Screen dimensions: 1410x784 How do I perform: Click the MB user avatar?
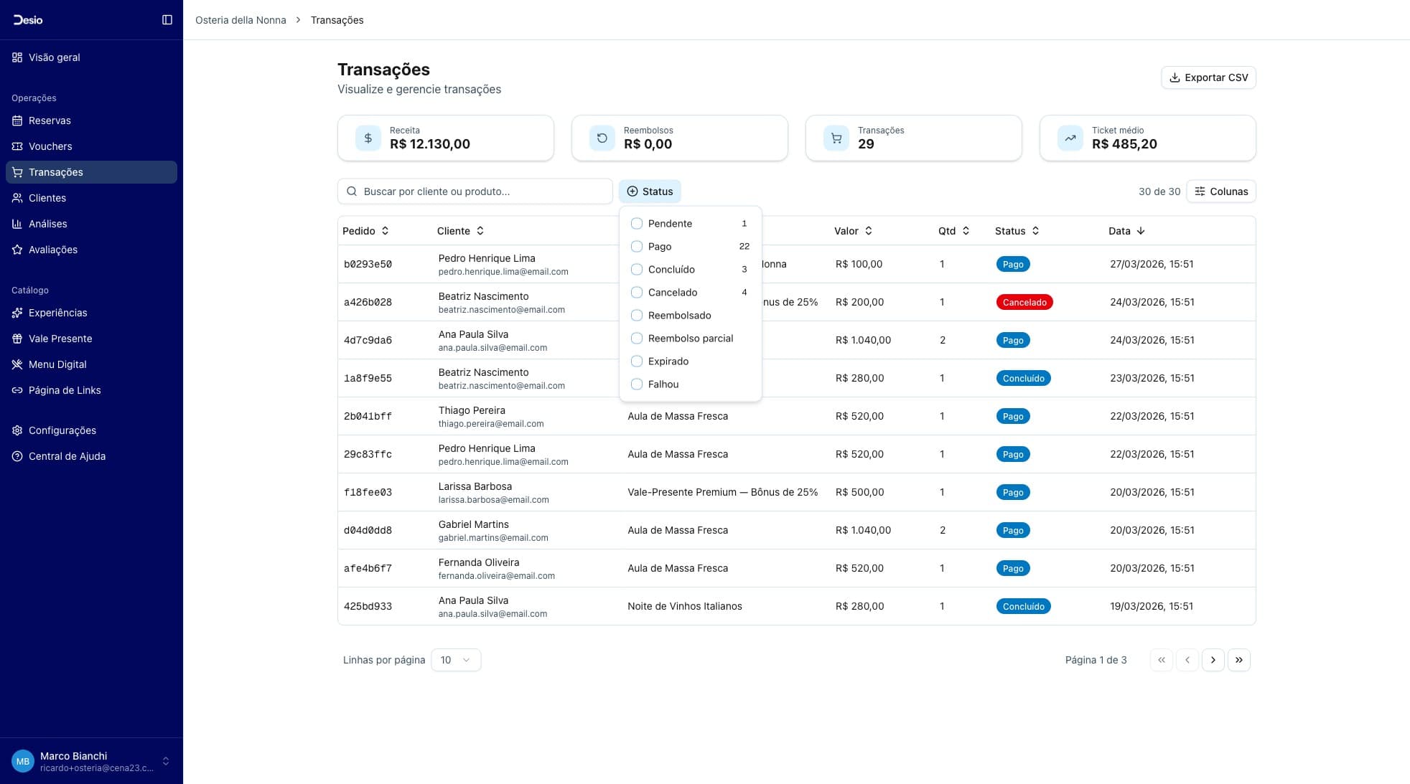tap(23, 761)
